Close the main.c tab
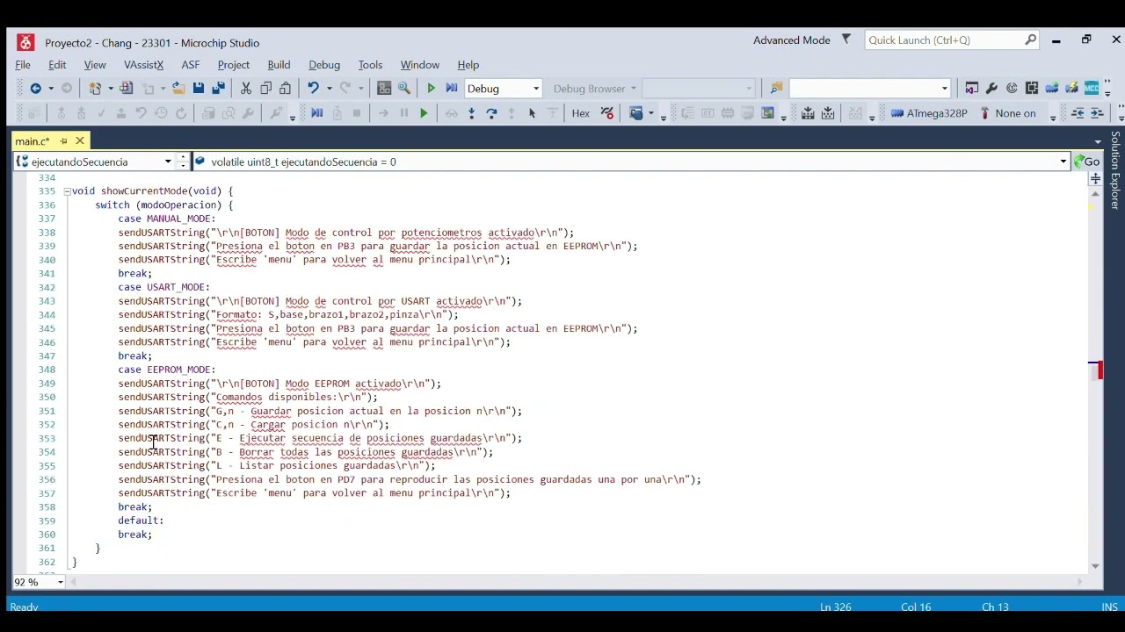The image size is (1125, 632). (80, 140)
